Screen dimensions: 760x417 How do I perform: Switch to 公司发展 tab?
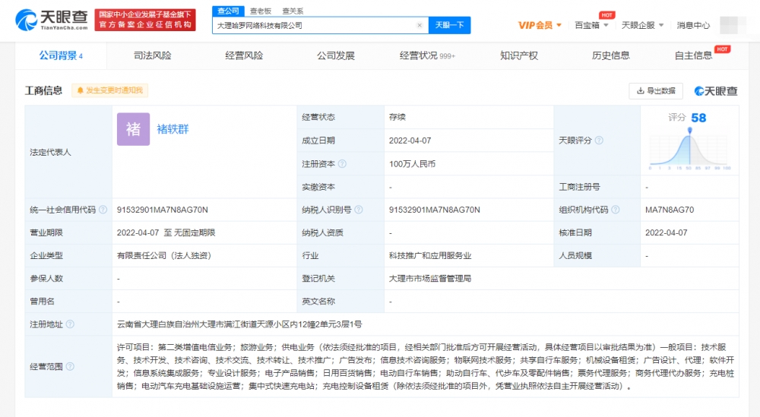coord(335,55)
